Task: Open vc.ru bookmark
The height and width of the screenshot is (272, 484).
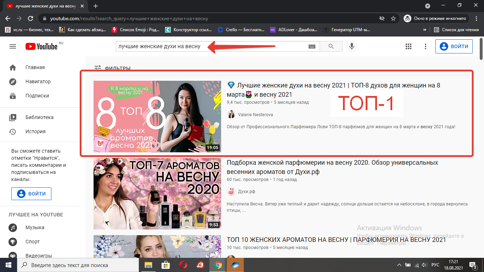Action: 29,30
